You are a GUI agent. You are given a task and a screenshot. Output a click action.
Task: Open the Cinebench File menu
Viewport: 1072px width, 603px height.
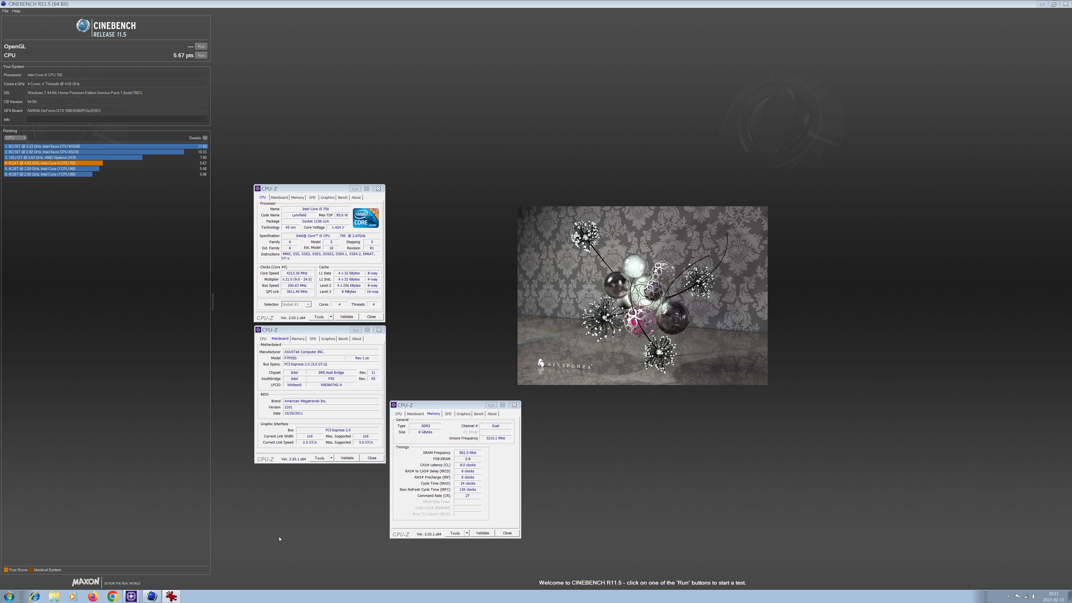[x=5, y=11]
